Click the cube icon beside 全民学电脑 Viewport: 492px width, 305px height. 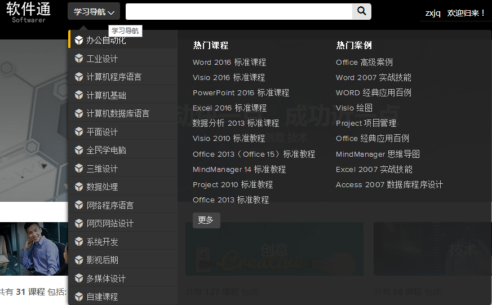(79, 150)
